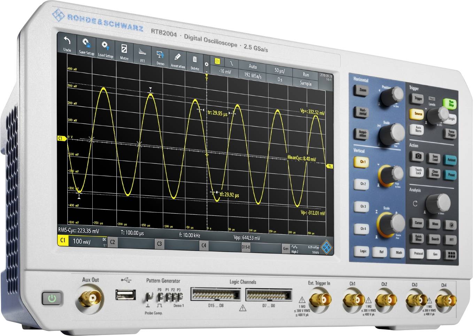Switch to the C2 channel tab
The image size is (473, 336).
point(113,242)
